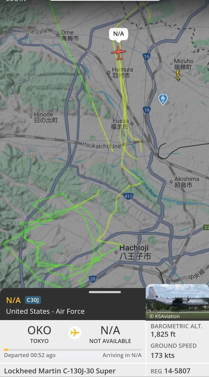This screenshot has width=209, height=377.
Task: Click the Route 20 road shield
Action: point(92,279)
